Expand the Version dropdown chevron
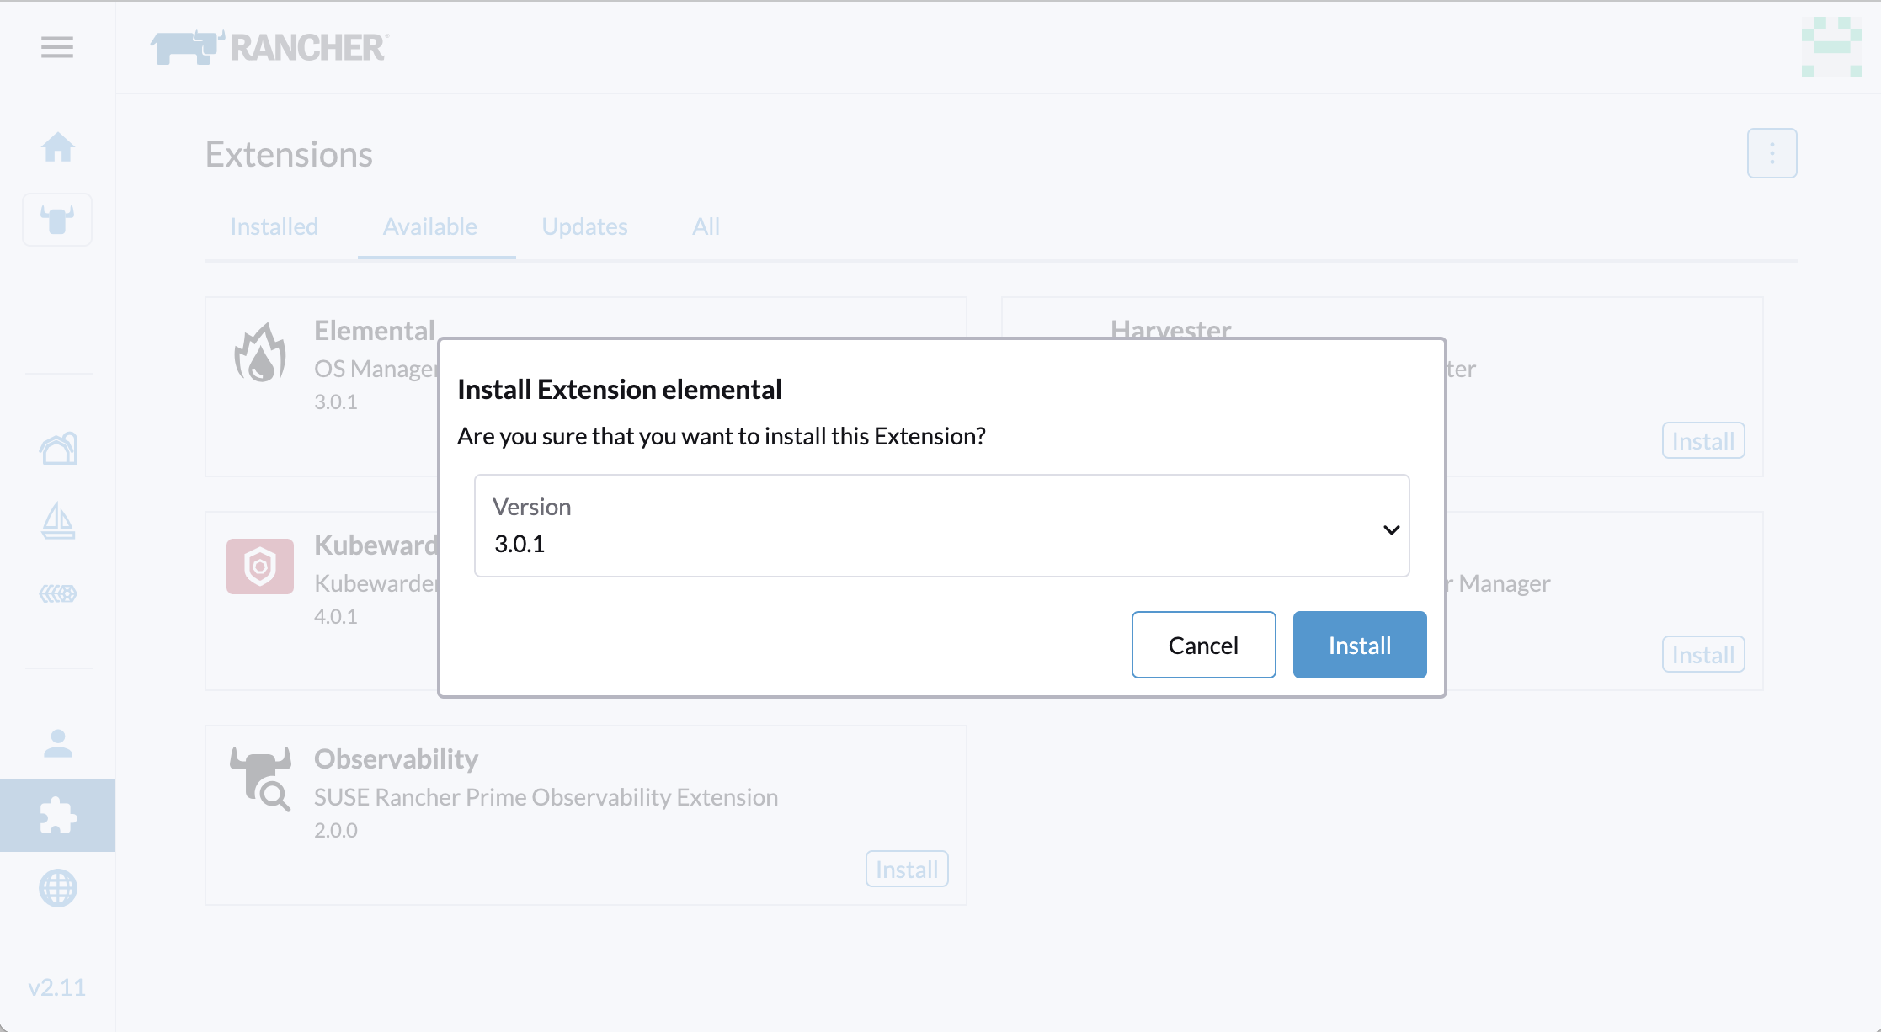1881x1032 pixels. click(1391, 529)
